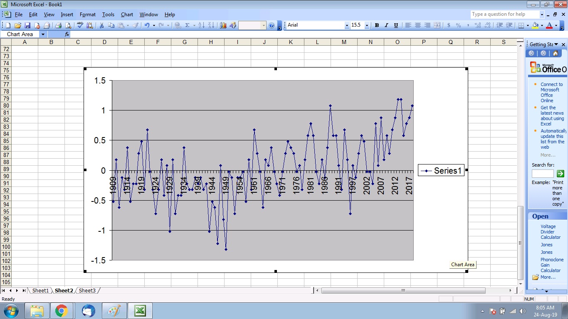Apply the Fill Color bucket

click(x=535, y=25)
